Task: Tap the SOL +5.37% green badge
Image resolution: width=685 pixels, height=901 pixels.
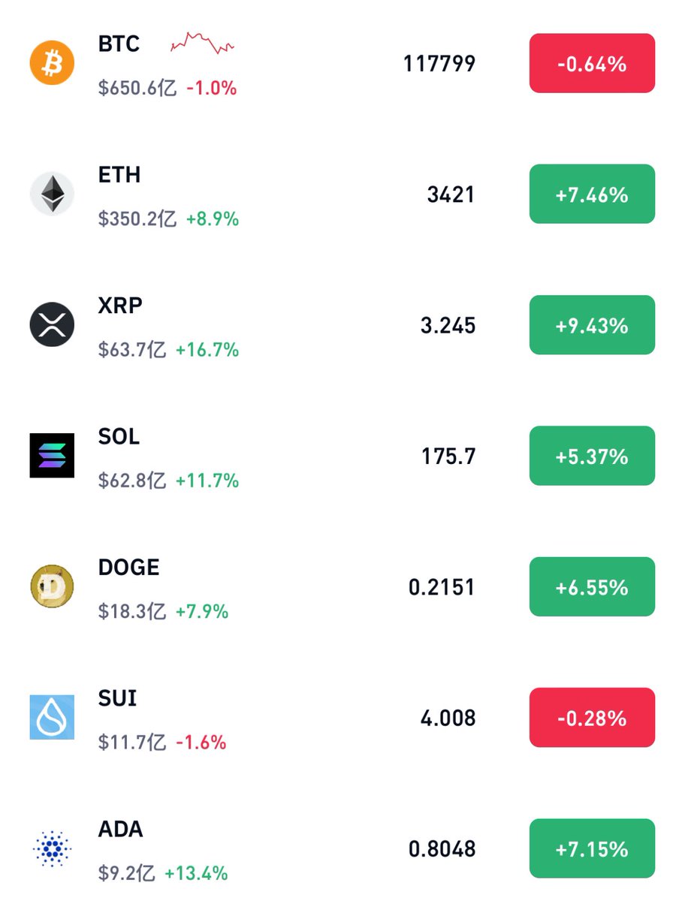Action: 592,456
